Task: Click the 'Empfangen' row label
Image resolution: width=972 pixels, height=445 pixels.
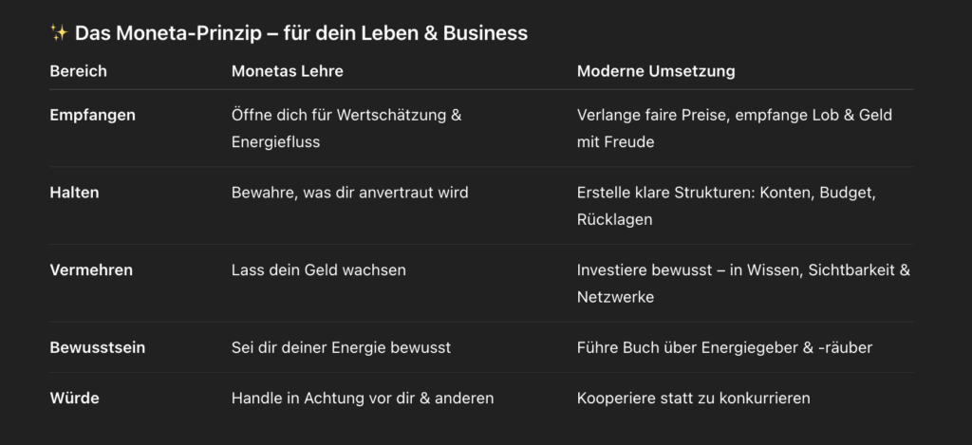Action: pos(92,115)
